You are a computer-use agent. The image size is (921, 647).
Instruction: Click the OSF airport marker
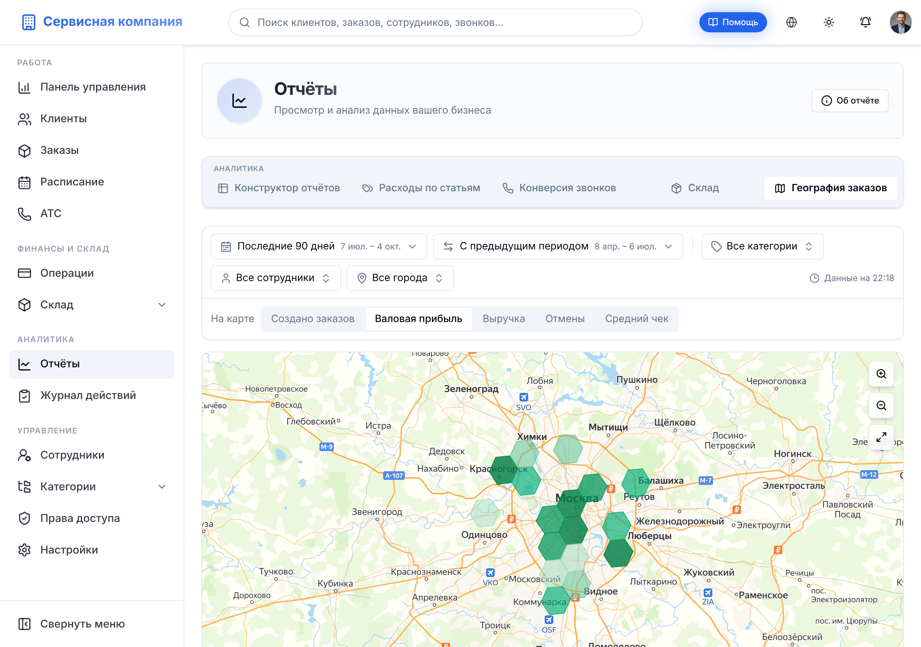549,625
